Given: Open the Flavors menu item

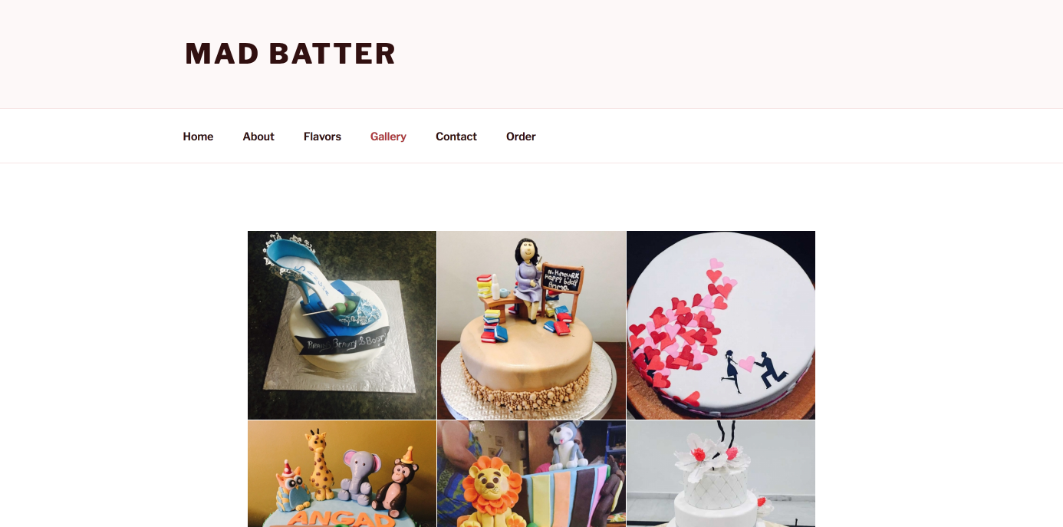Looking at the screenshot, I should point(322,137).
